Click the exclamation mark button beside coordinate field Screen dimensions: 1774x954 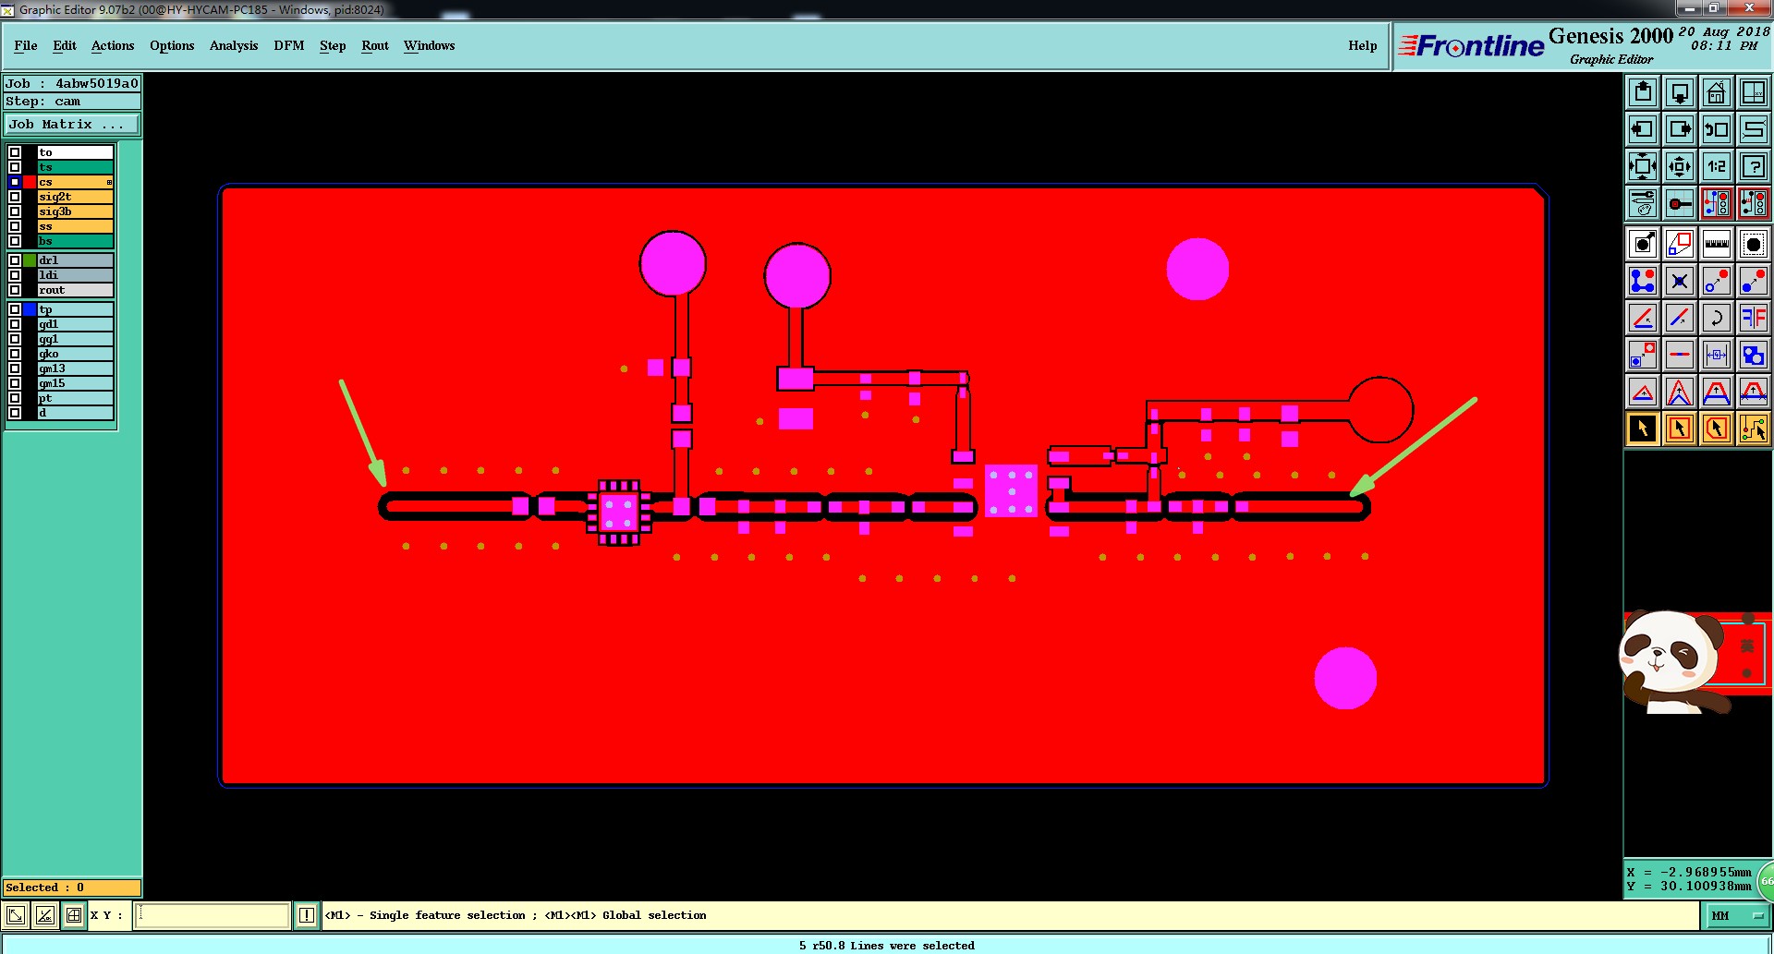coord(307,915)
